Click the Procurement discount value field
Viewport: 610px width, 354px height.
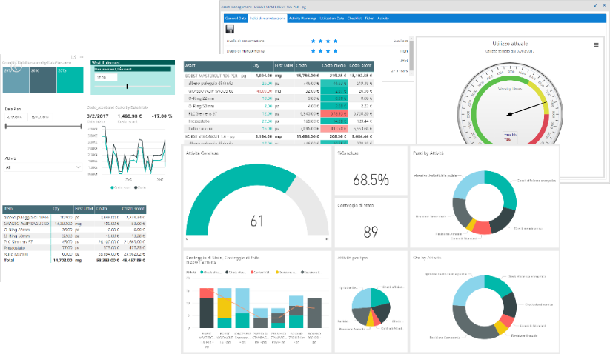(x=104, y=77)
